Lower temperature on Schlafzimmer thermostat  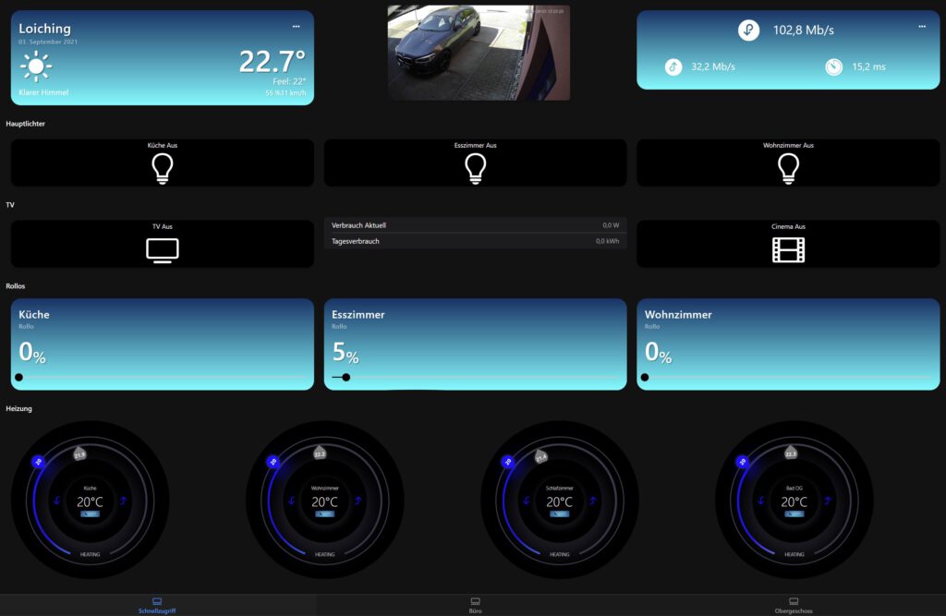click(x=527, y=501)
